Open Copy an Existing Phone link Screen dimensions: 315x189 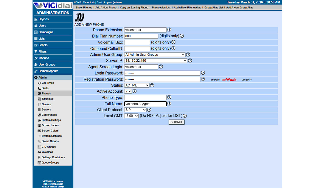[134, 7]
